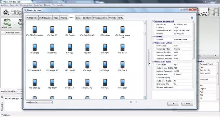Open the enseñar todo dropdown
The height and width of the screenshot is (117, 220).
tap(39, 102)
